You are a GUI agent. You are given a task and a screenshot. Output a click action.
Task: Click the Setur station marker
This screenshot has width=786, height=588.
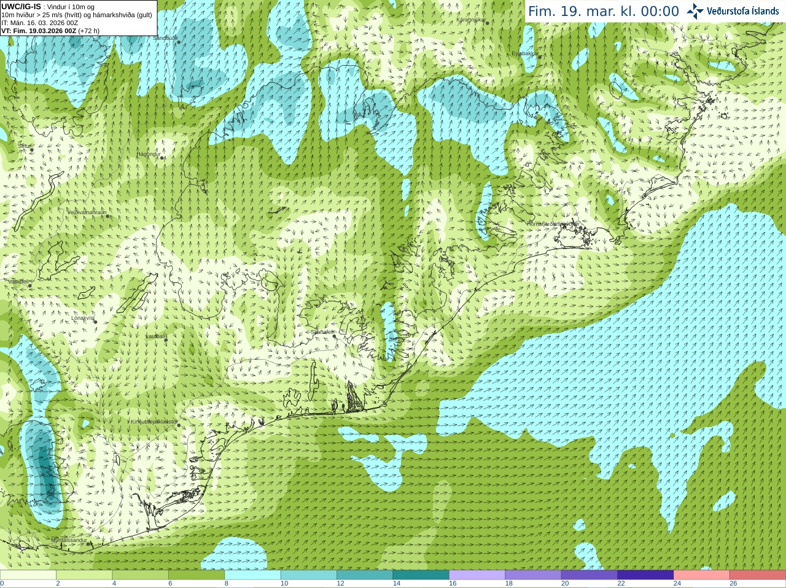click(31, 149)
